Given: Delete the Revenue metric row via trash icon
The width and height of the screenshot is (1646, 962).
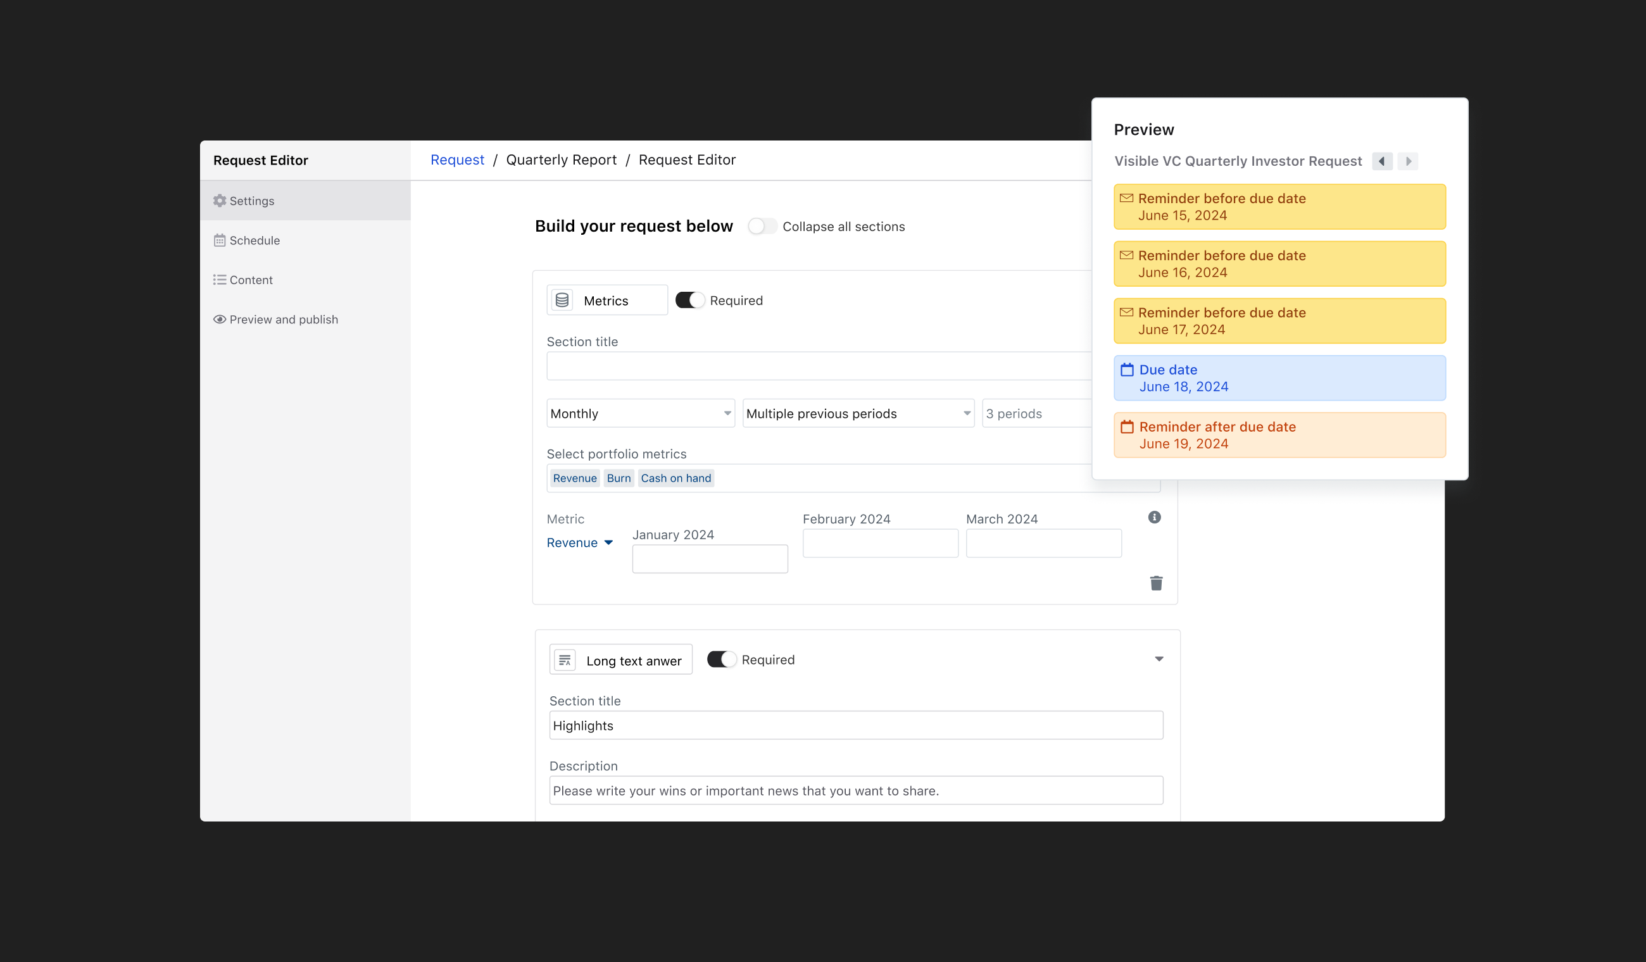Looking at the screenshot, I should click(x=1156, y=583).
